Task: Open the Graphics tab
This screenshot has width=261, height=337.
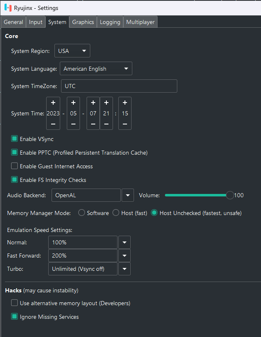Action: click(x=83, y=22)
